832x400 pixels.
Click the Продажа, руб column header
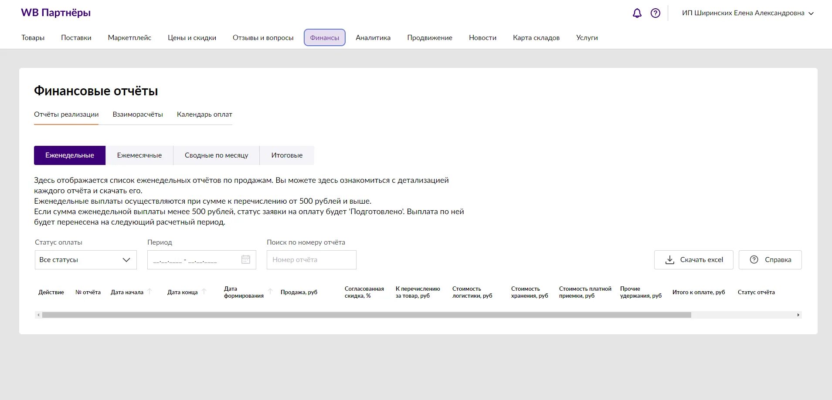click(299, 292)
